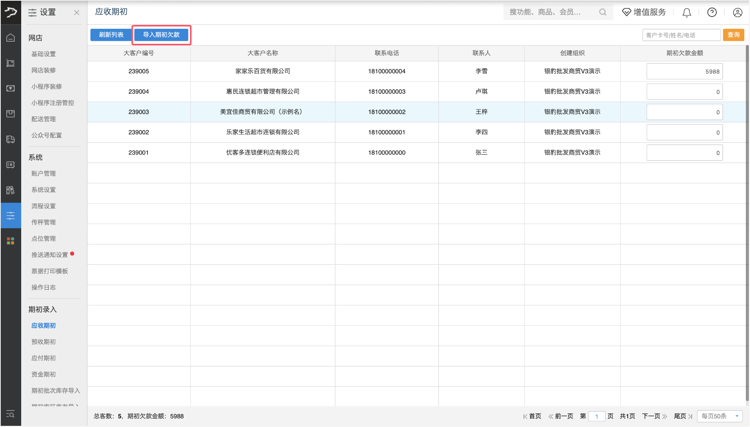The width and height of the screenshot is (750, 427).
Task: Close the 设置 panel with X
Action: (x=77, y=12)
